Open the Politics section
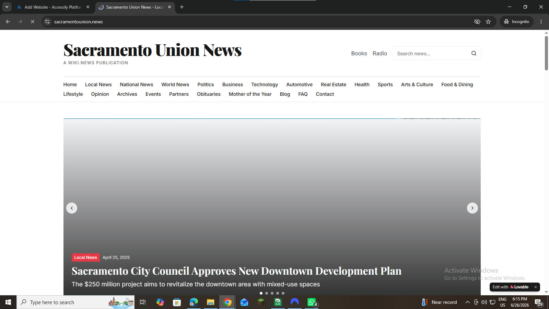This screenshot has width=549, height=309. point(206,84)
